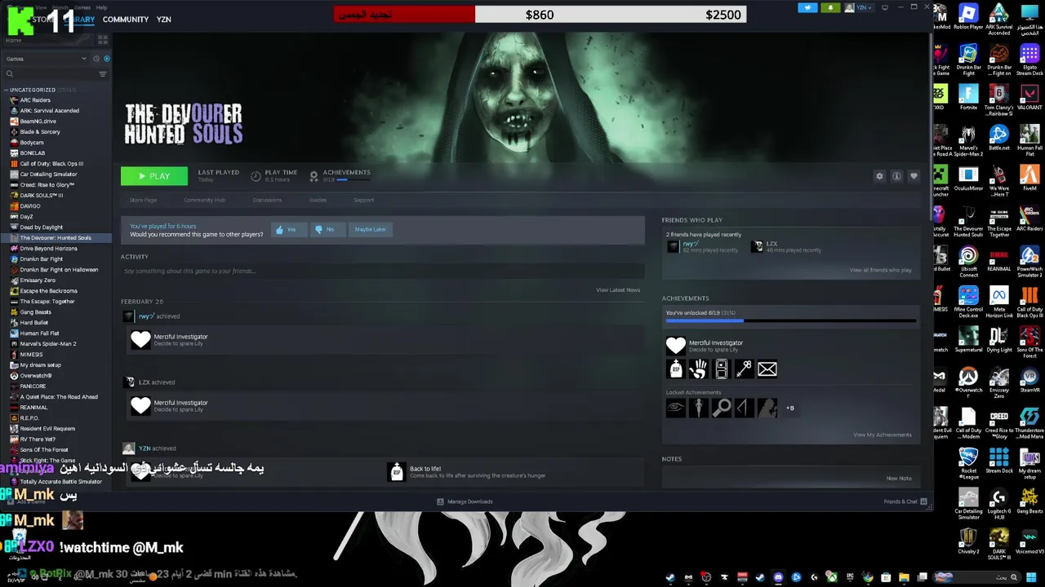Open Ubisoft Connect desktop shortcut
The width and height of the screenshot is (1045, 587).
[x=968, y=263]
